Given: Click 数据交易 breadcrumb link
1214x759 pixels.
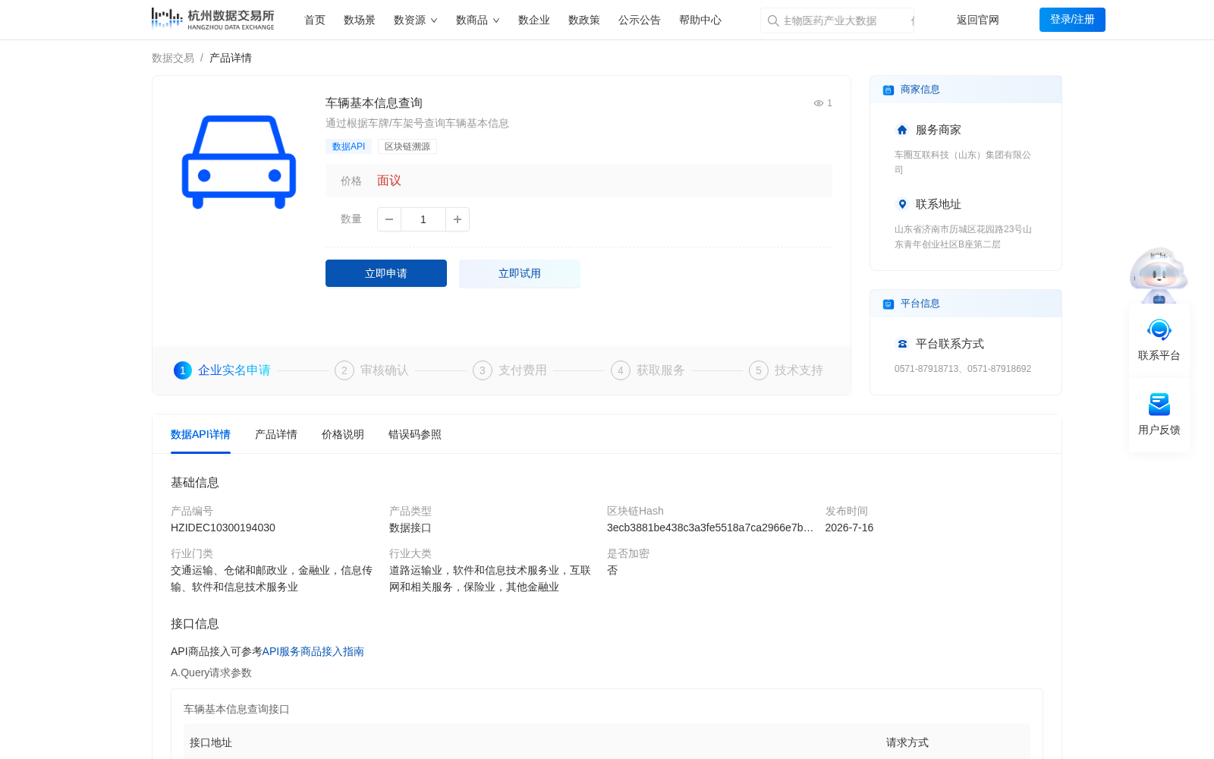Looking at the screenshot, I should pyautogui.click(x=173, y=58).
